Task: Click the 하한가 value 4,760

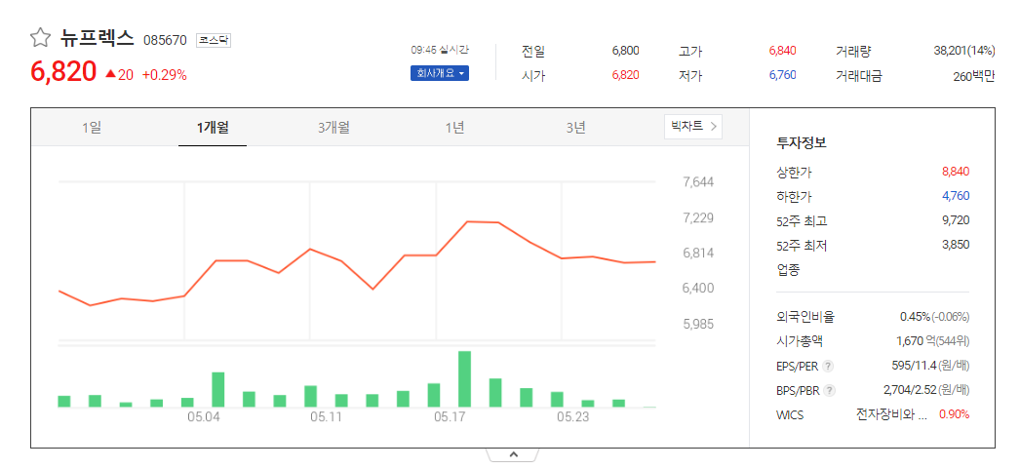Action: [956, 196]
